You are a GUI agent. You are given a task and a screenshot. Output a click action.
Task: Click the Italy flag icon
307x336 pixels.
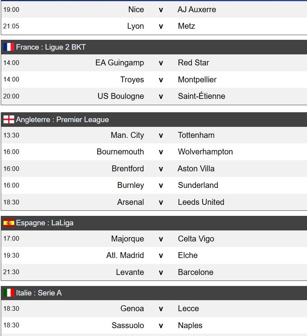9,293
